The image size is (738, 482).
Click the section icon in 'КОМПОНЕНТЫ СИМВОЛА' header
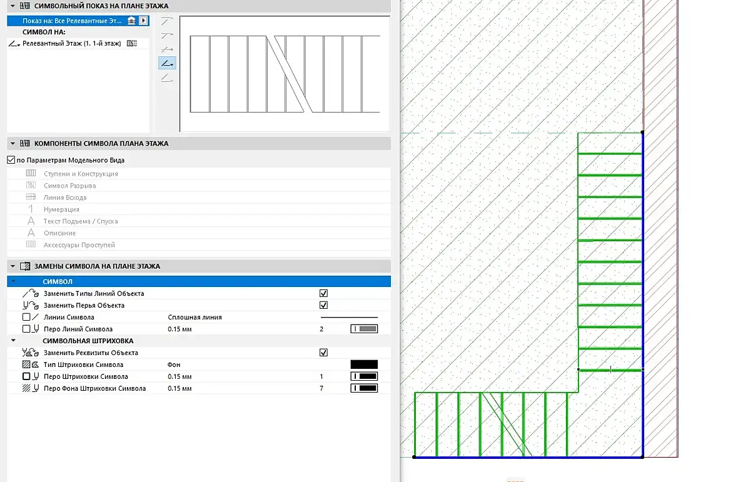pos(25,143)
